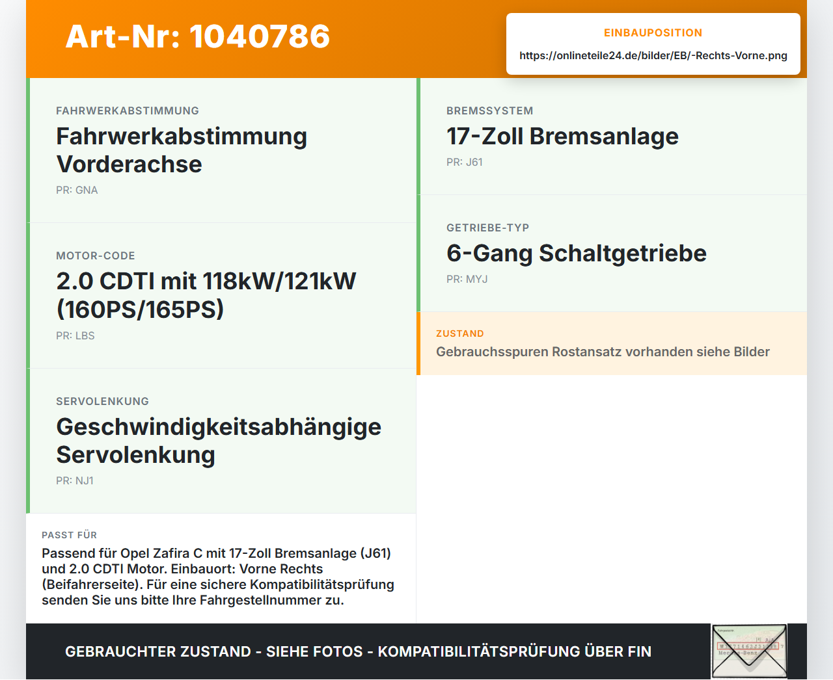Click 6-Gang Schaltgetriebe title
This screenshot has height=680, width=833.
point(577,253)
